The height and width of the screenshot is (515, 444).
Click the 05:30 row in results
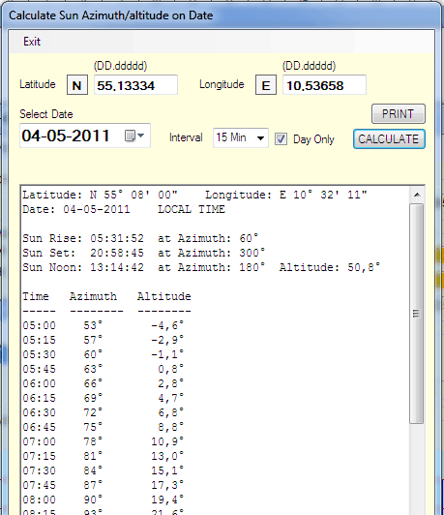(104, 354)
